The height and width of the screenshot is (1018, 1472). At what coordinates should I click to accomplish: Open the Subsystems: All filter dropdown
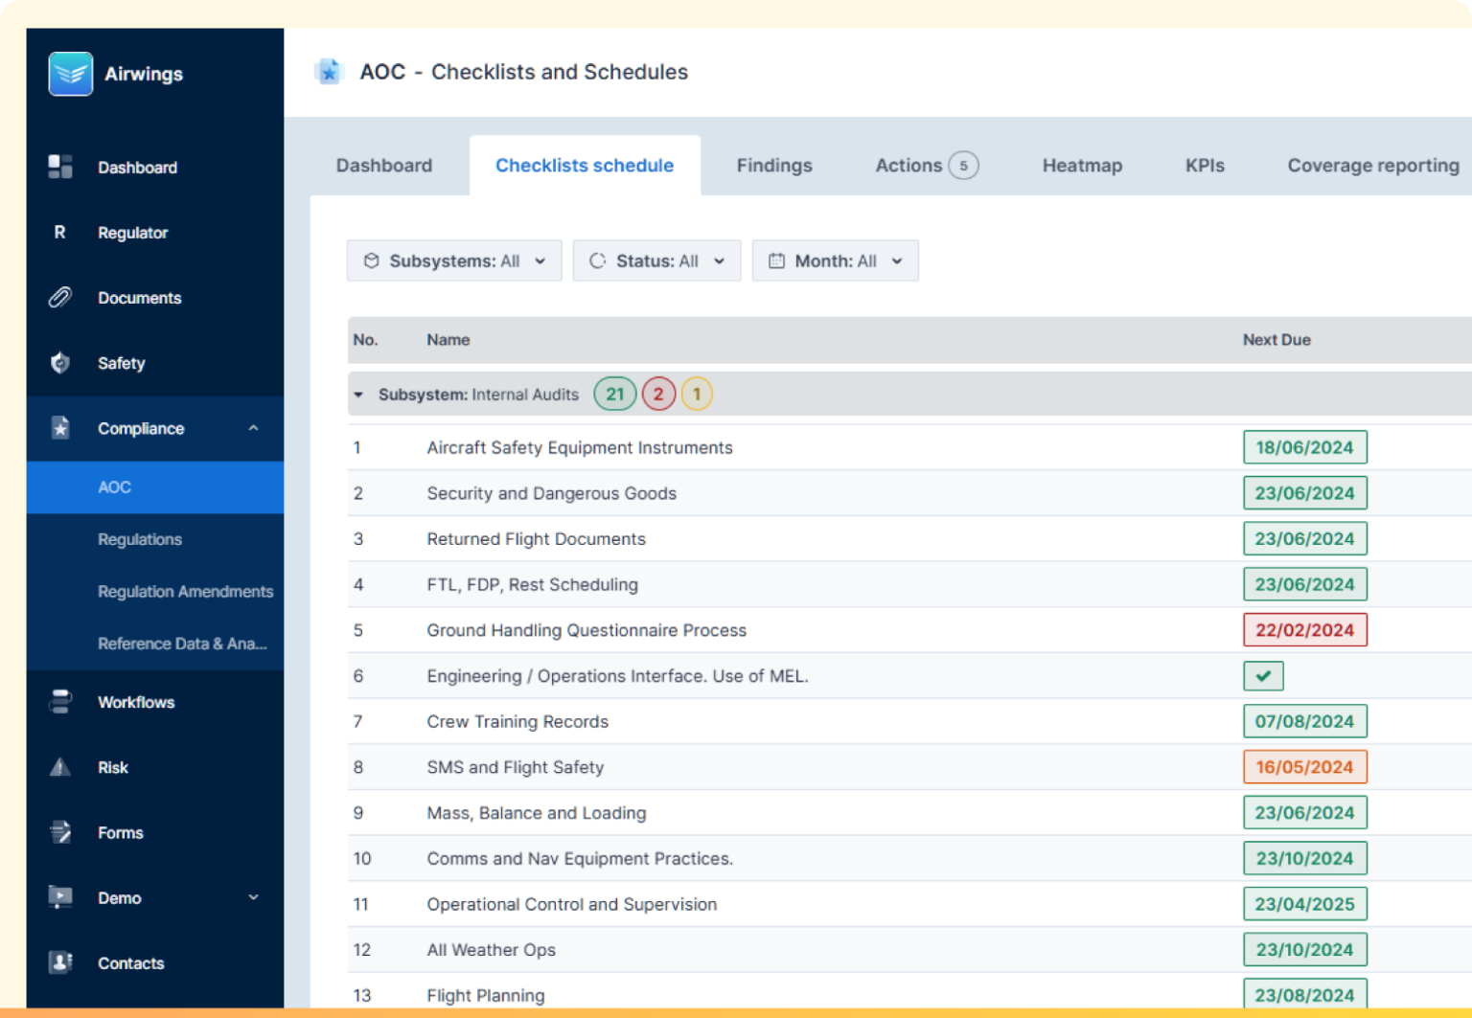click(x=453, y=260)
